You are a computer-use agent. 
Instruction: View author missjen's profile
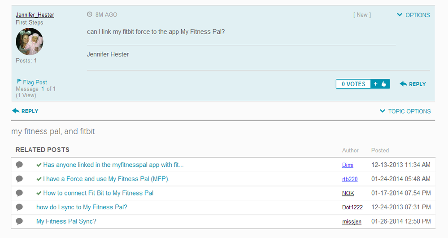tap(352, 221)
